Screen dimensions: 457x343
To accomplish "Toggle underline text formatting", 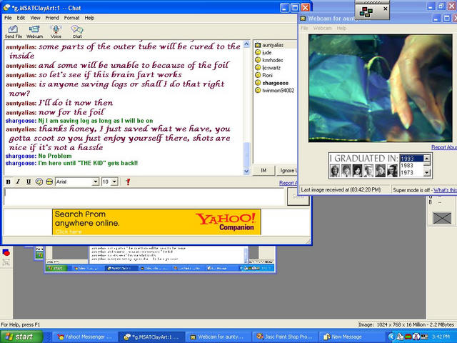I will 29,182.
